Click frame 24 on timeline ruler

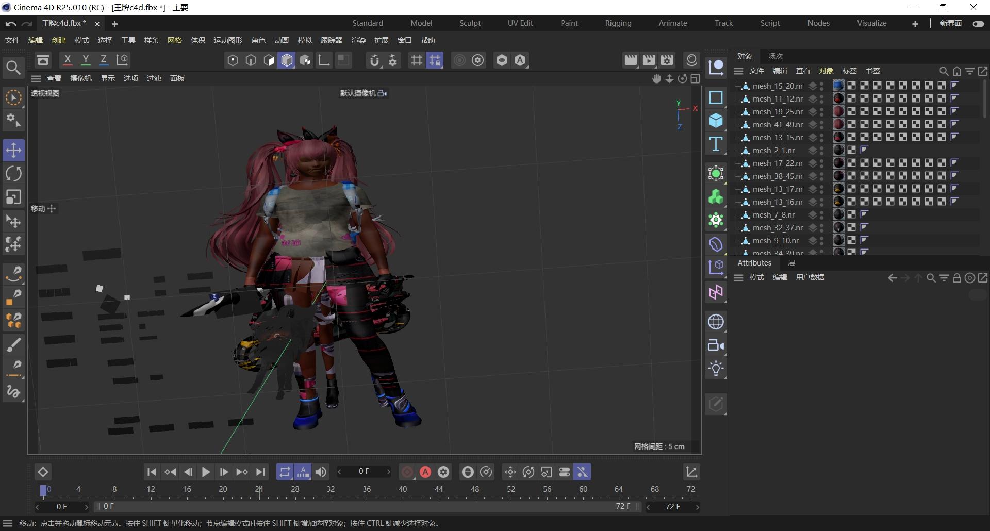coord(259,489)
